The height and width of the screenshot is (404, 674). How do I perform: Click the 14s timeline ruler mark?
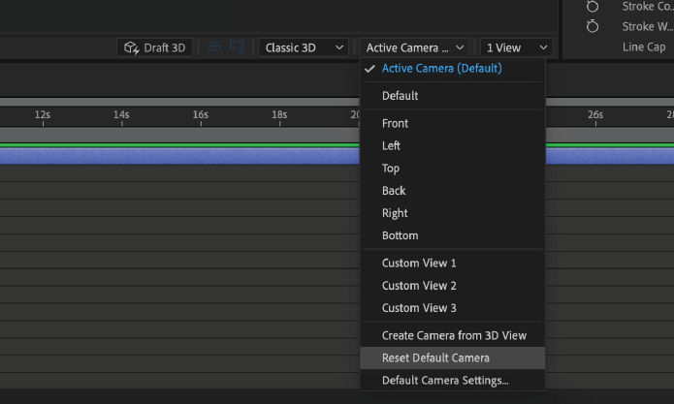121,115
